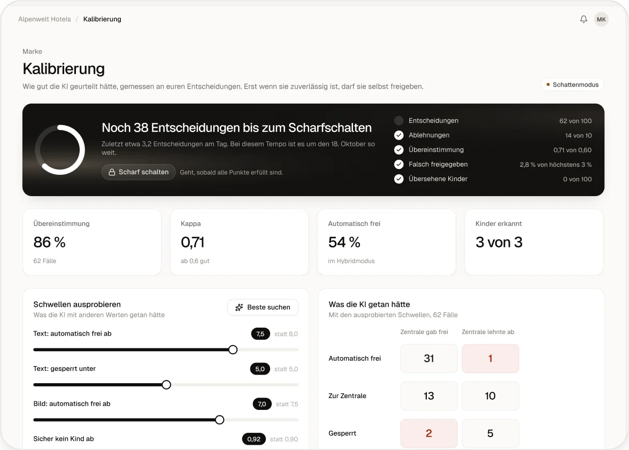Click the red matrix cell showing 1
The height and width of the screenshot is (450, 629).
pos(490,358)
